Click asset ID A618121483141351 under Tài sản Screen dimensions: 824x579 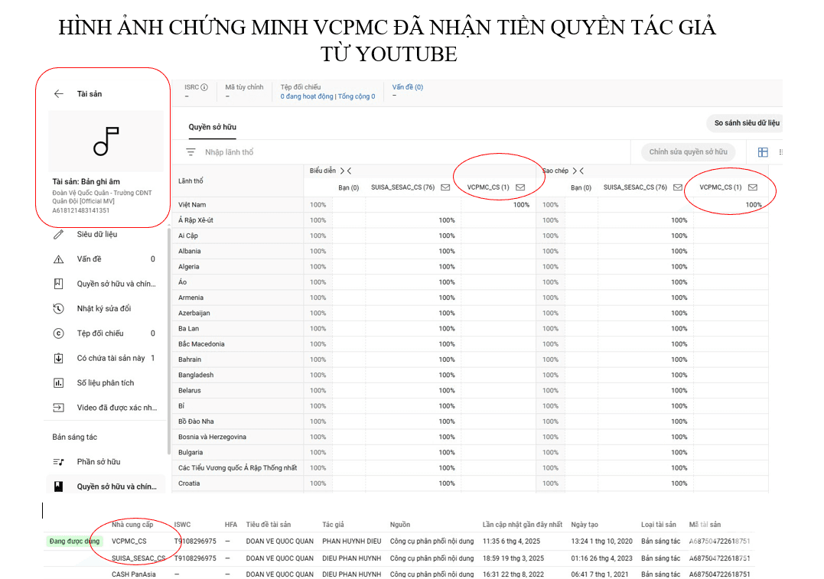(80, 210)
